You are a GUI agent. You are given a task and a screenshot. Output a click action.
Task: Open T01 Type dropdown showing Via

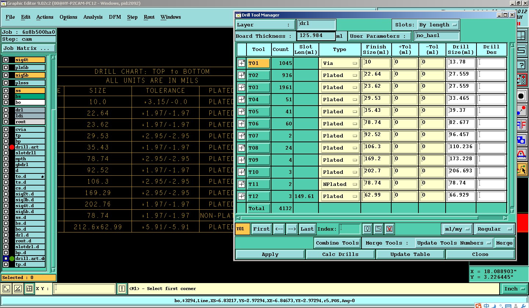pos(340,63)
